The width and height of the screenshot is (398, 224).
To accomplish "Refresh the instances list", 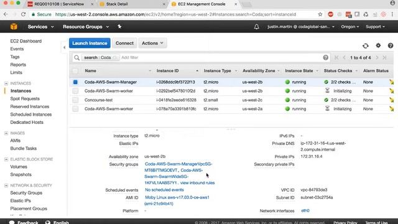I will click(x=366, y=45).
